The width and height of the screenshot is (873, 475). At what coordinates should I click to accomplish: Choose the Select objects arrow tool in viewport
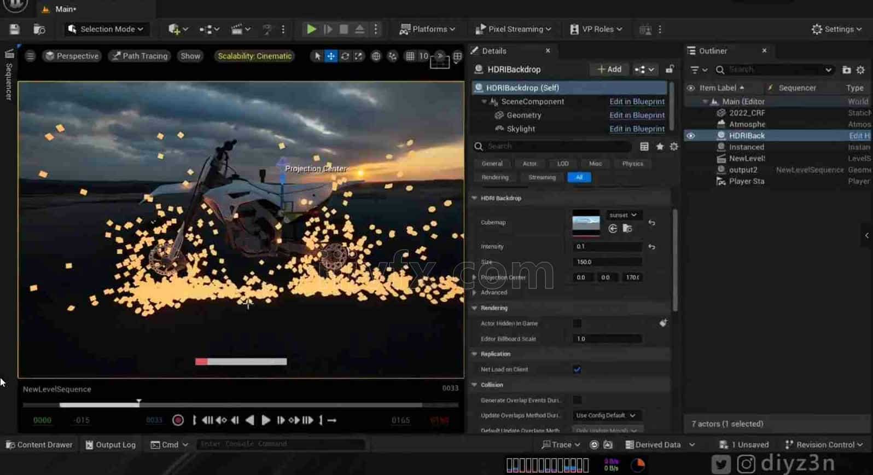[x=317, y=56]
